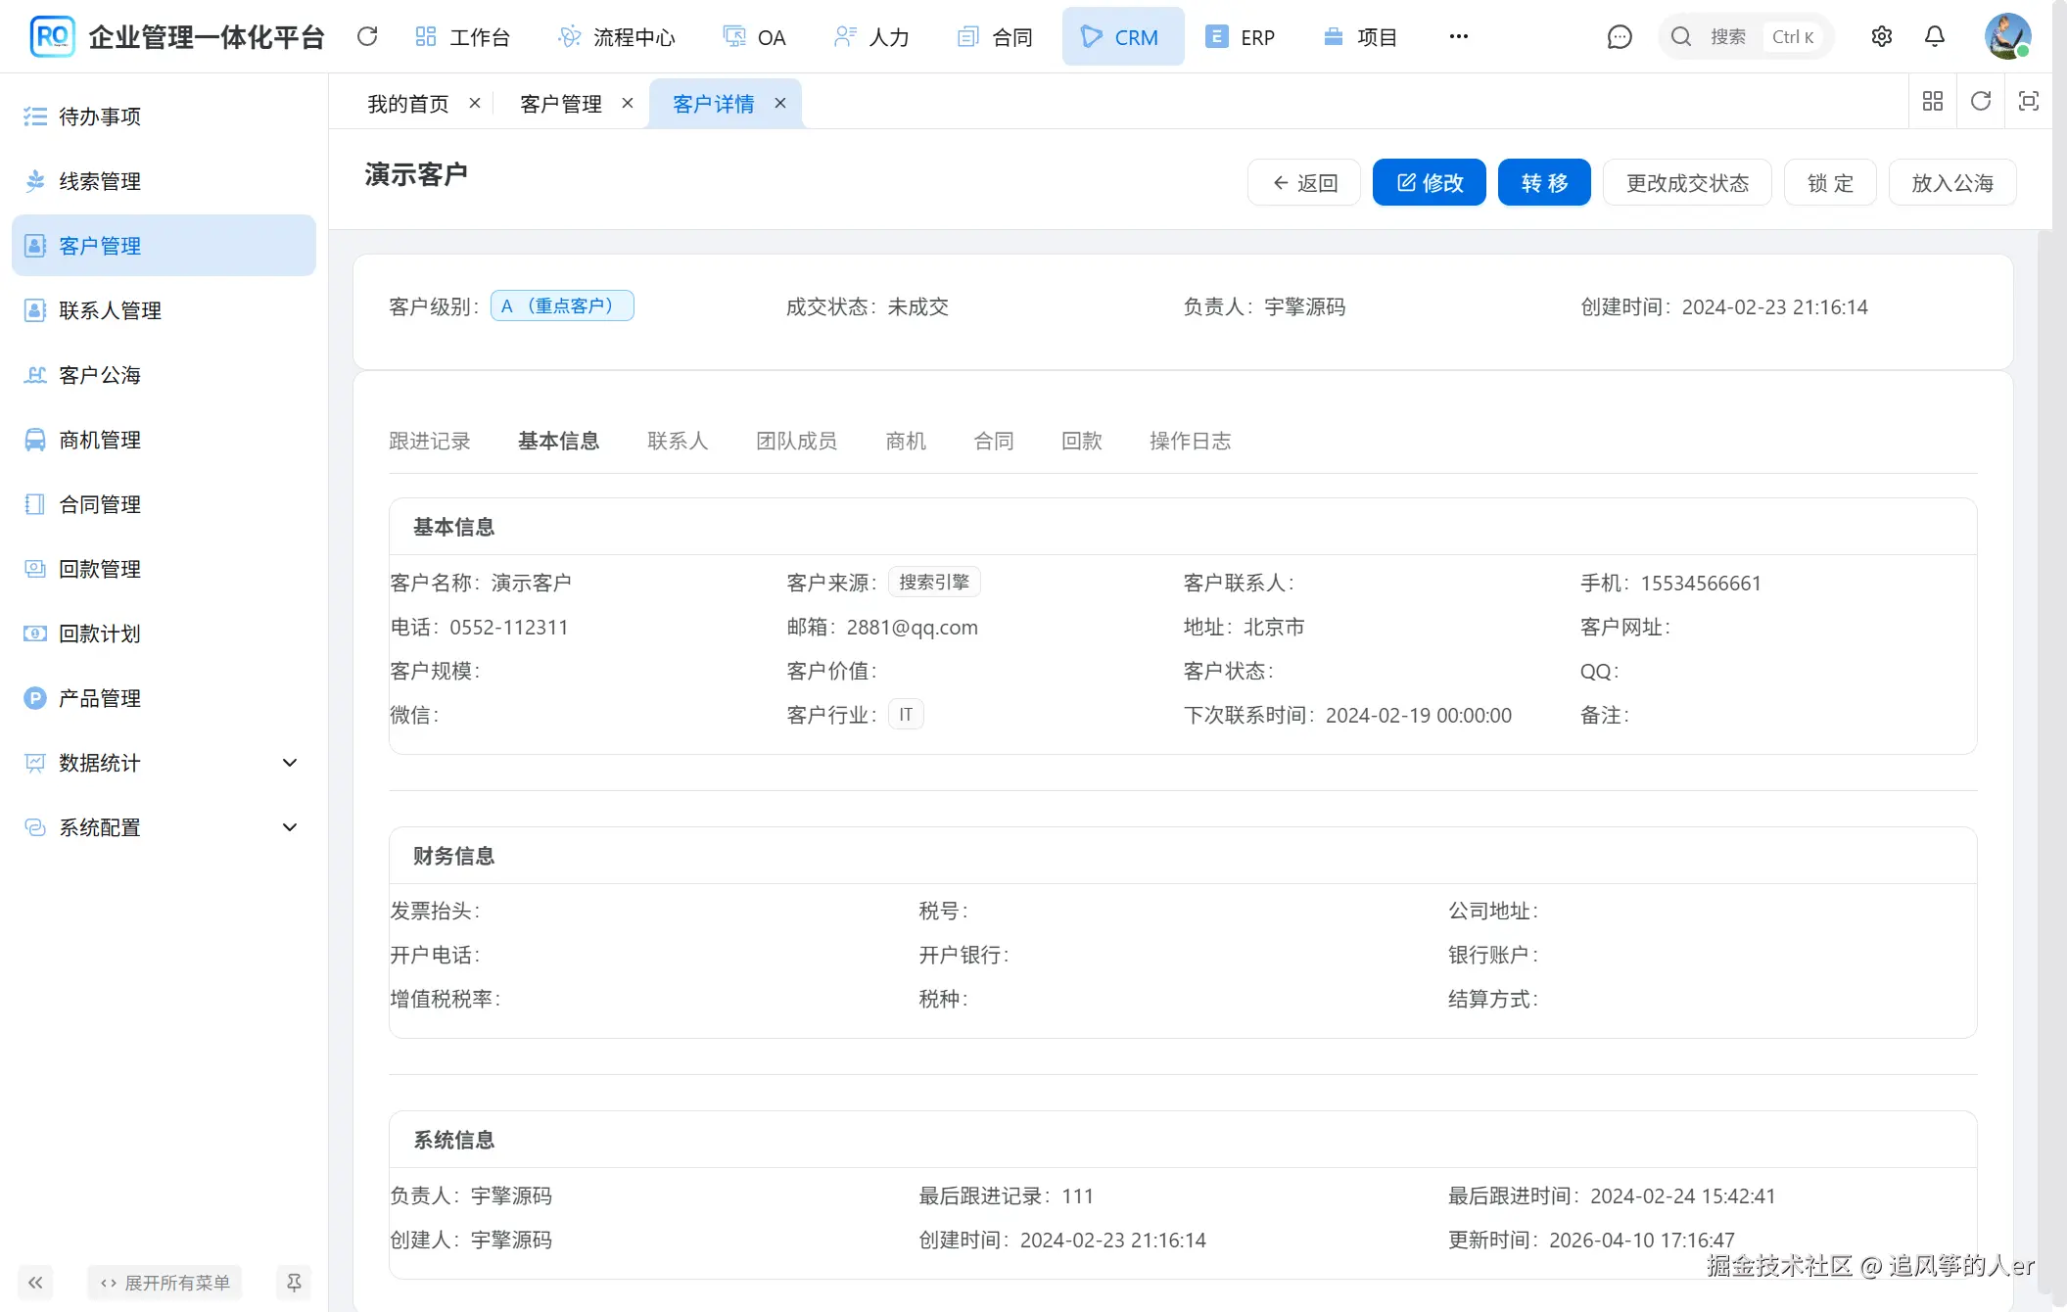Image resolution: width=2067 pixels, height=1312 pixels.
Task: Click the 修改 button
Action: (1429, 182)
